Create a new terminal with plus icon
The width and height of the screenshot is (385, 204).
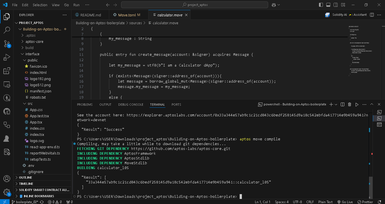point(331,104)
